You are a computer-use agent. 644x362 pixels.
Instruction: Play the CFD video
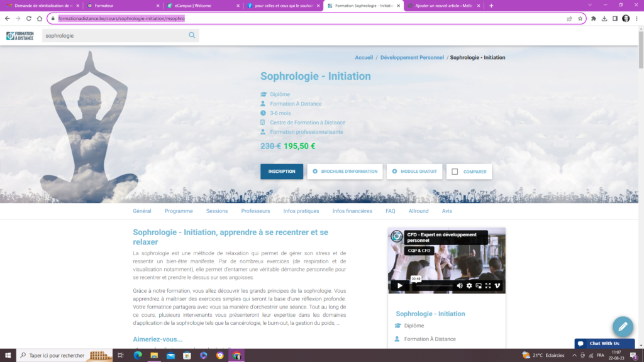(399, 286)
